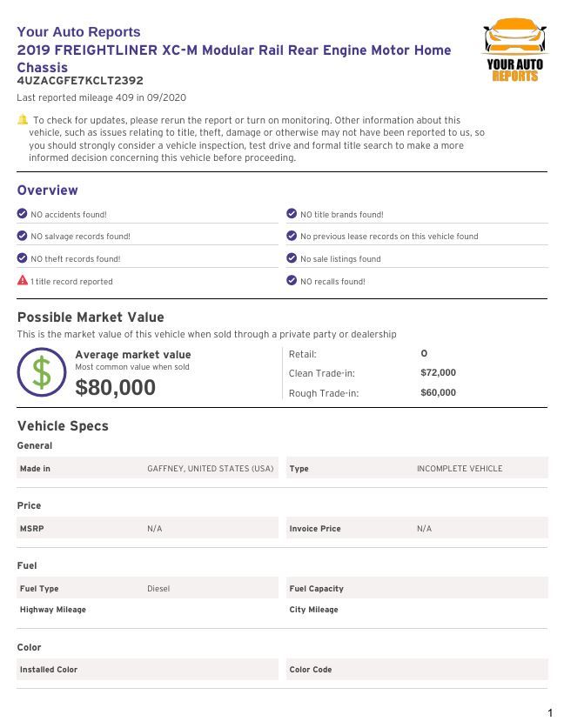Click the checkmark beside No sale listings found

292,257
